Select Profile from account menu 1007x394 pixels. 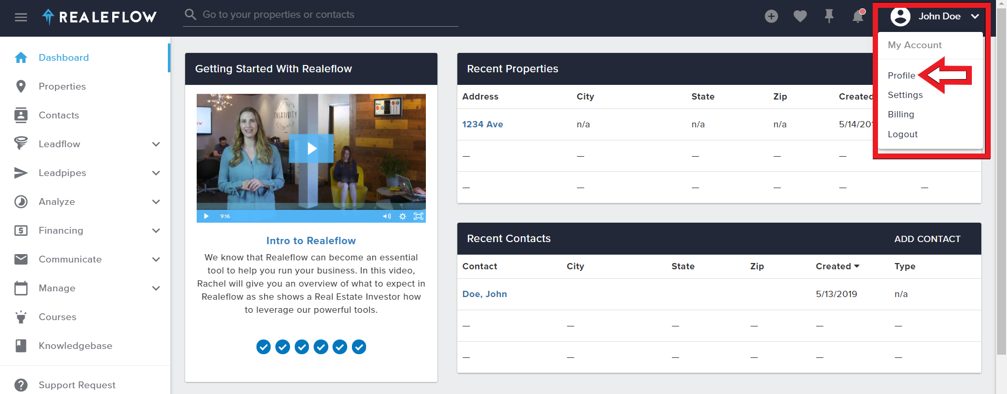coord(901,75)
